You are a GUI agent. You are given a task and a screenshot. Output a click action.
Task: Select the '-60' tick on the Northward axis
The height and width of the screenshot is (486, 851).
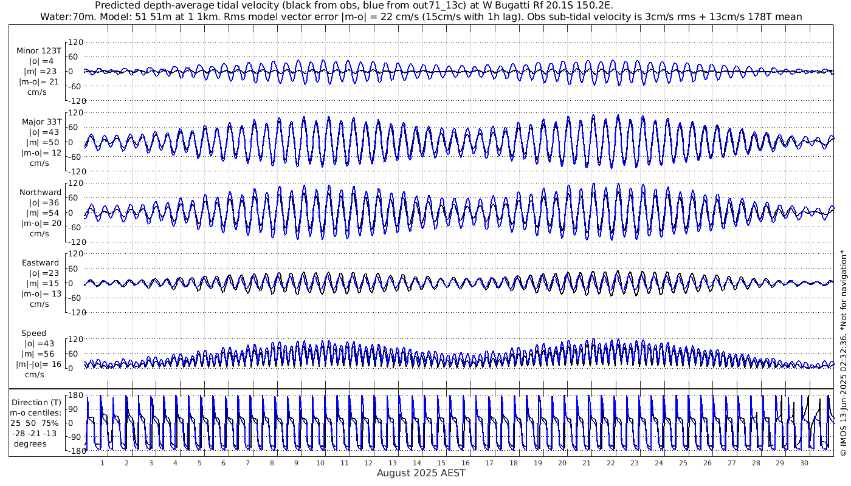click(x=75, y=227)
